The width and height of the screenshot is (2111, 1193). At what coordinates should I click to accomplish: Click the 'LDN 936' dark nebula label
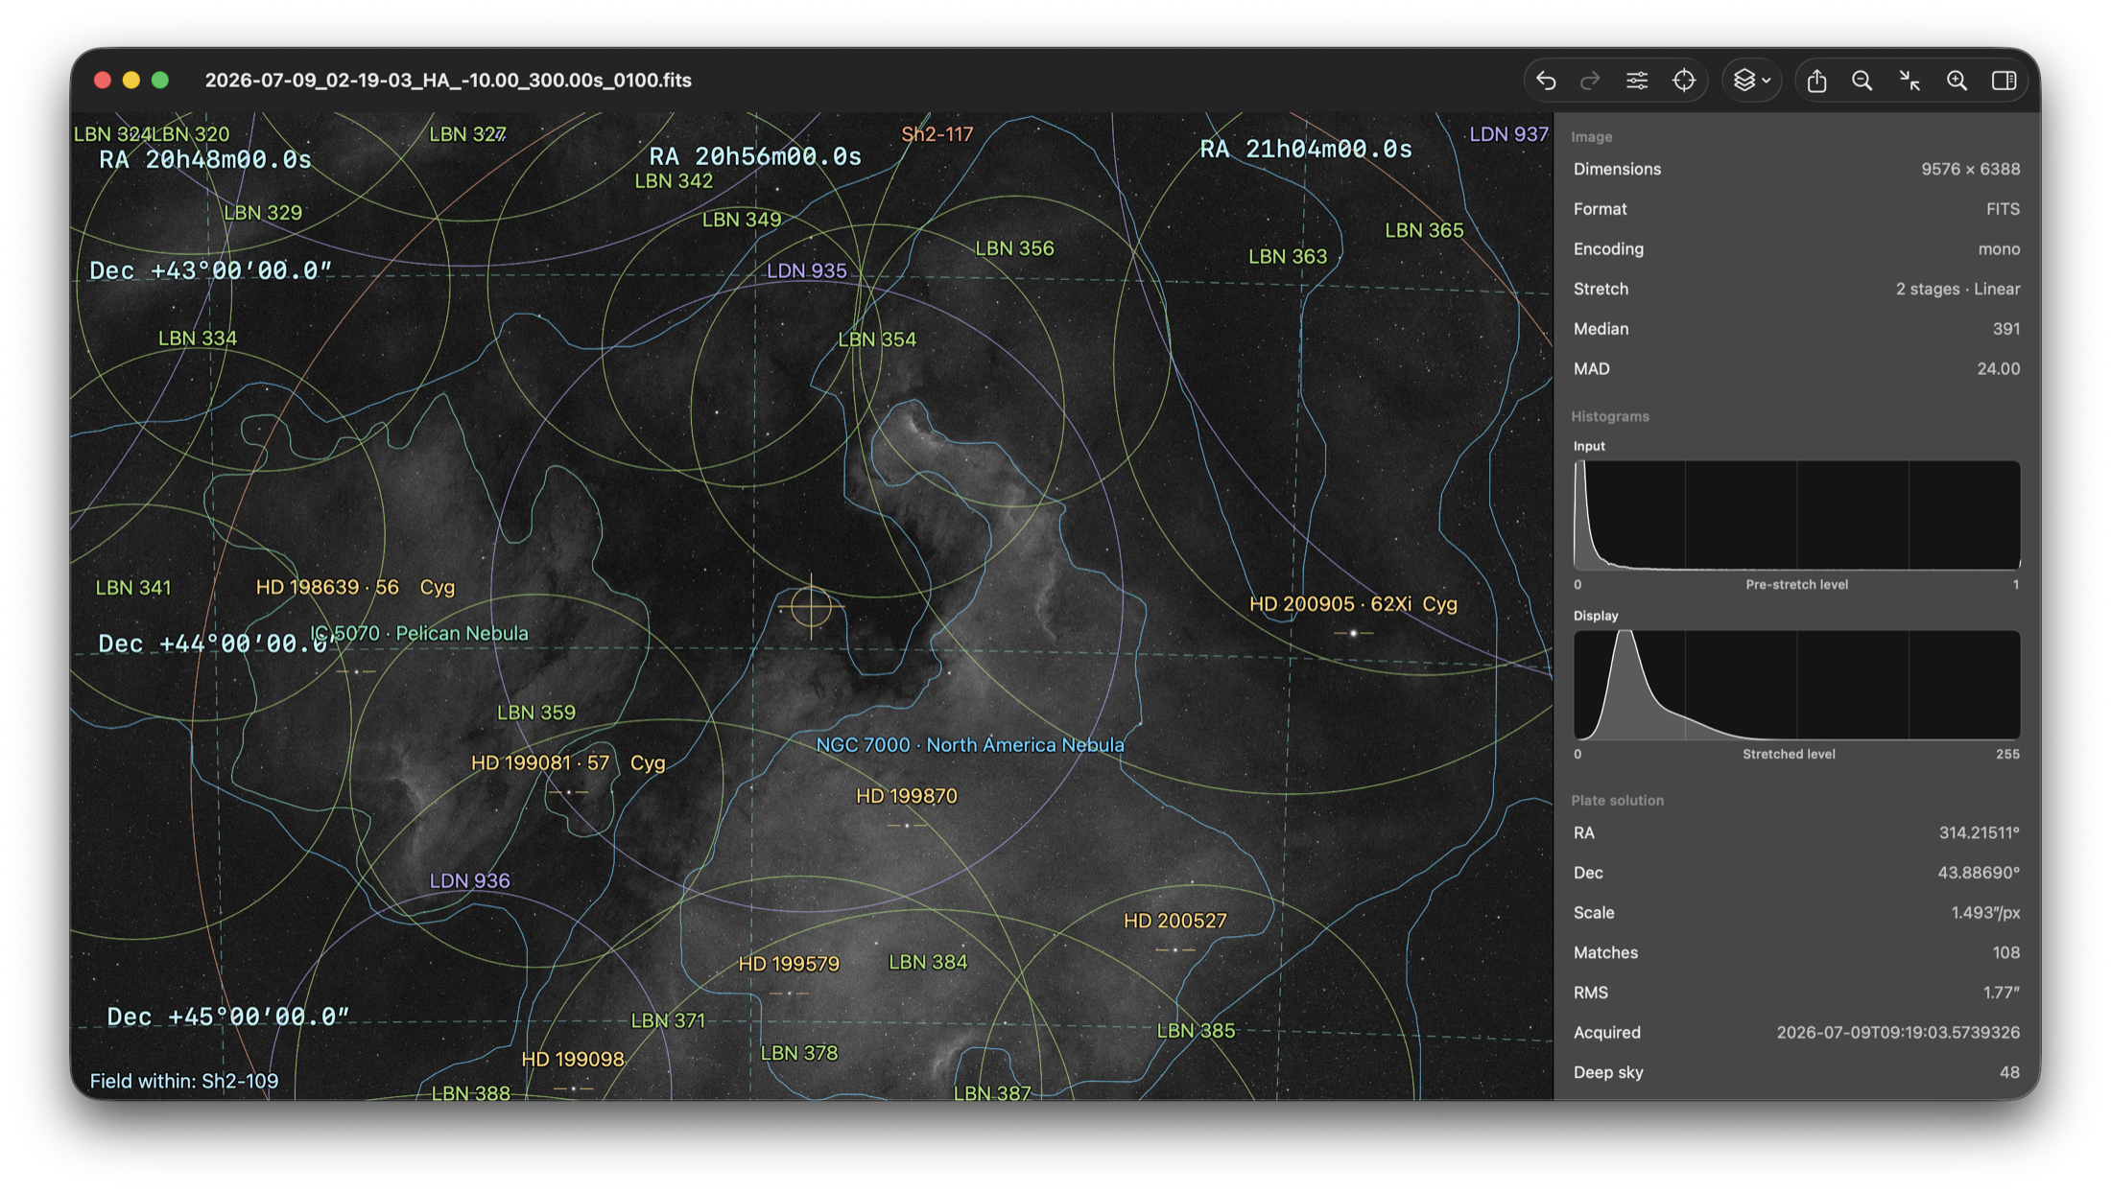point(469,880)
